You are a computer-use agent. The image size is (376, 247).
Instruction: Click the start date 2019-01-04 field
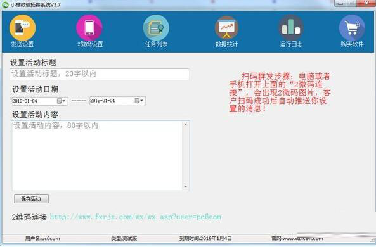(x=39, y=101)
